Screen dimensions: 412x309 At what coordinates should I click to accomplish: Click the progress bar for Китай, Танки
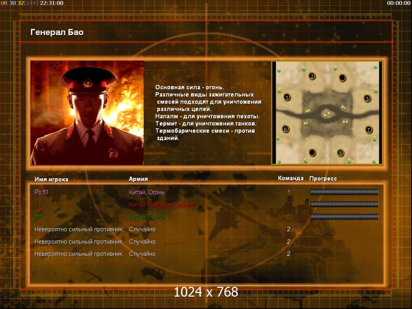[344, 216]
